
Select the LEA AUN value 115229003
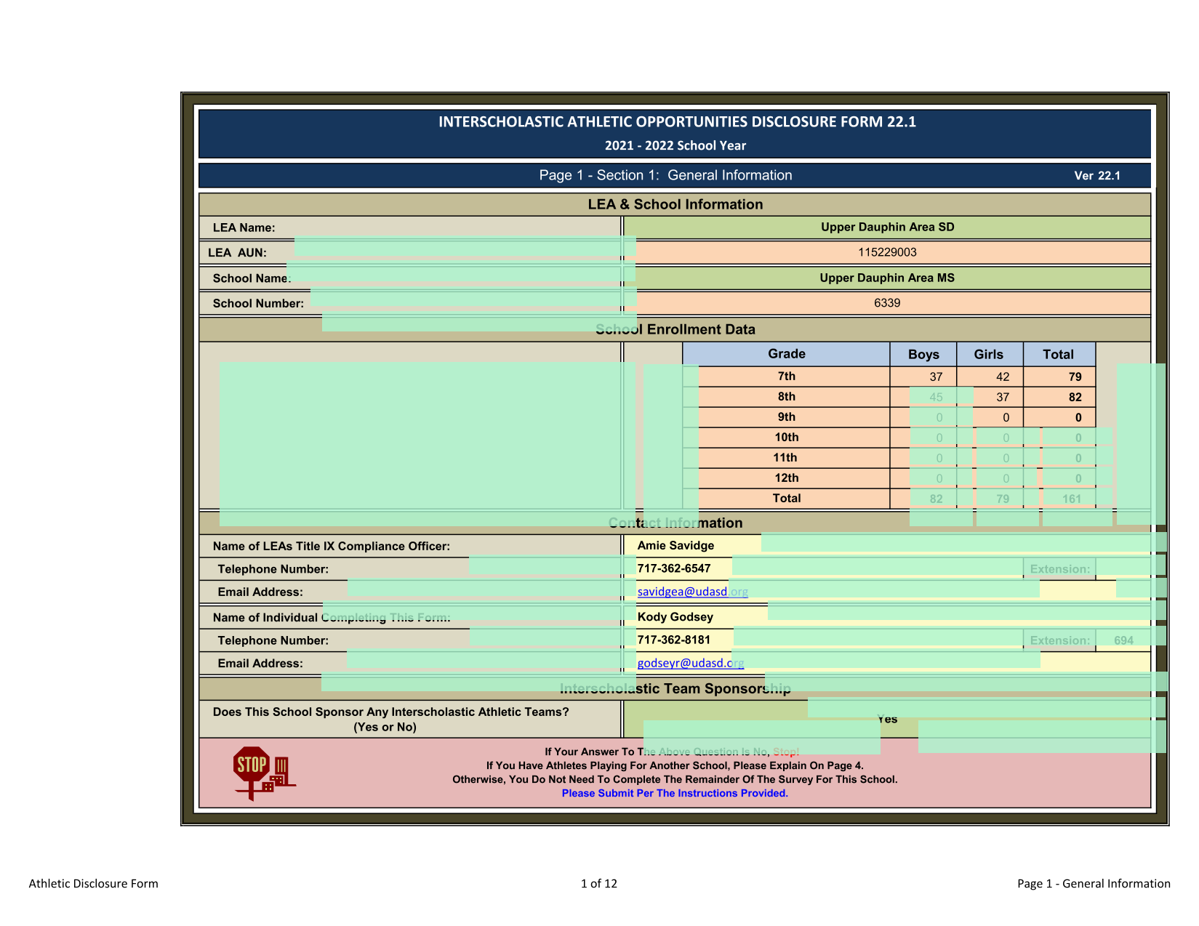(887, 252)
